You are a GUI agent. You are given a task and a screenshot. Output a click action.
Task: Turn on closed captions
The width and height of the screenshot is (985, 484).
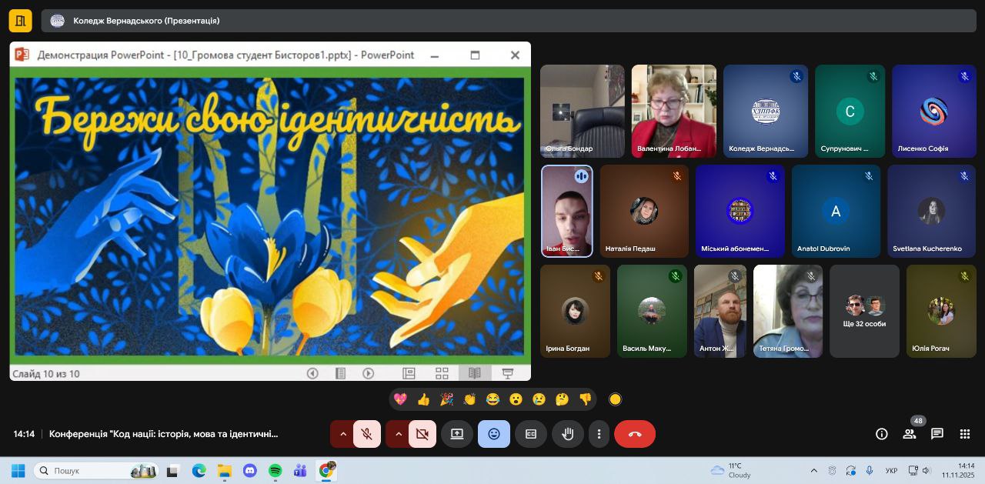coord(530,434)
